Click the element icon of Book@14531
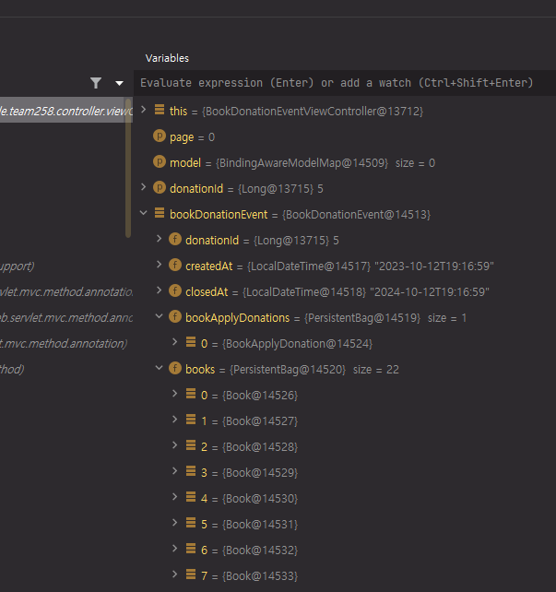This screenshot has width=556, height=592. (x=191, y=523)
